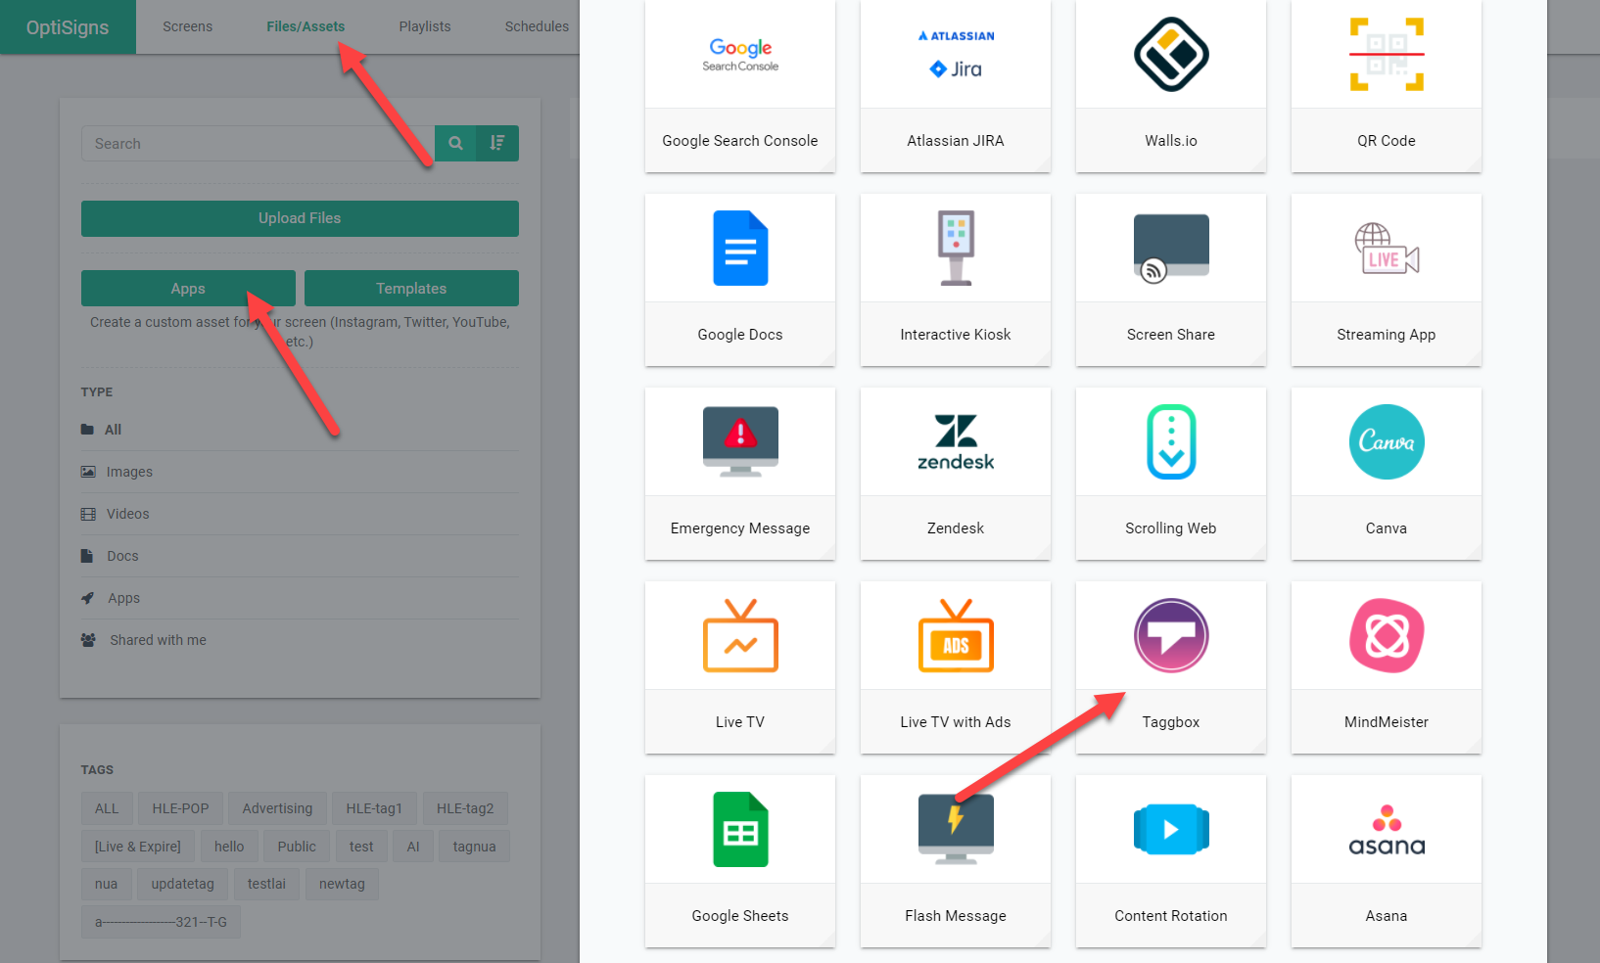This screenshot has width=1600, height=963.
Task: Open the Emergency Message app
Action: point(739,474)
